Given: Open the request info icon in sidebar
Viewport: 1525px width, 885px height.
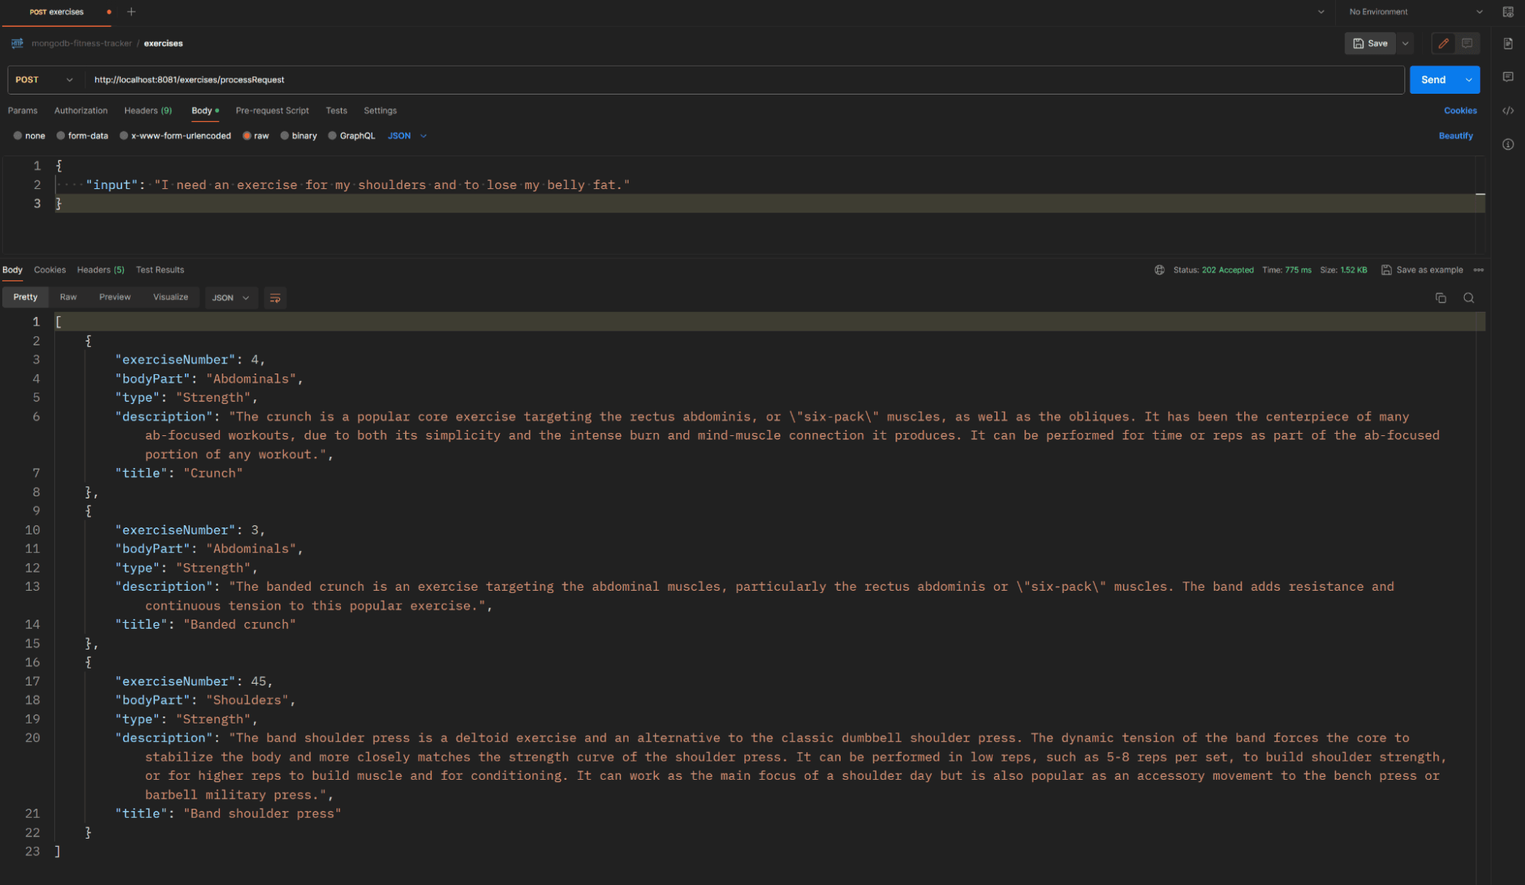Looking at the screenshot, I should (1508, 144).
